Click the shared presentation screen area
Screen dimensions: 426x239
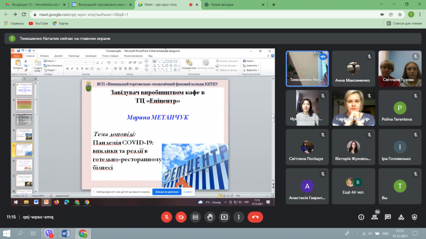[x=143, y=127]
